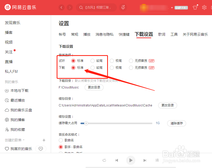The image size is (212, 168).
Task: Open listen-to-identify microphone icon
Action: coord(123,7)
